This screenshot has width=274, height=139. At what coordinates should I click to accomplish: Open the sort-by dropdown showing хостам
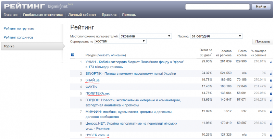(x=120, y=41)
